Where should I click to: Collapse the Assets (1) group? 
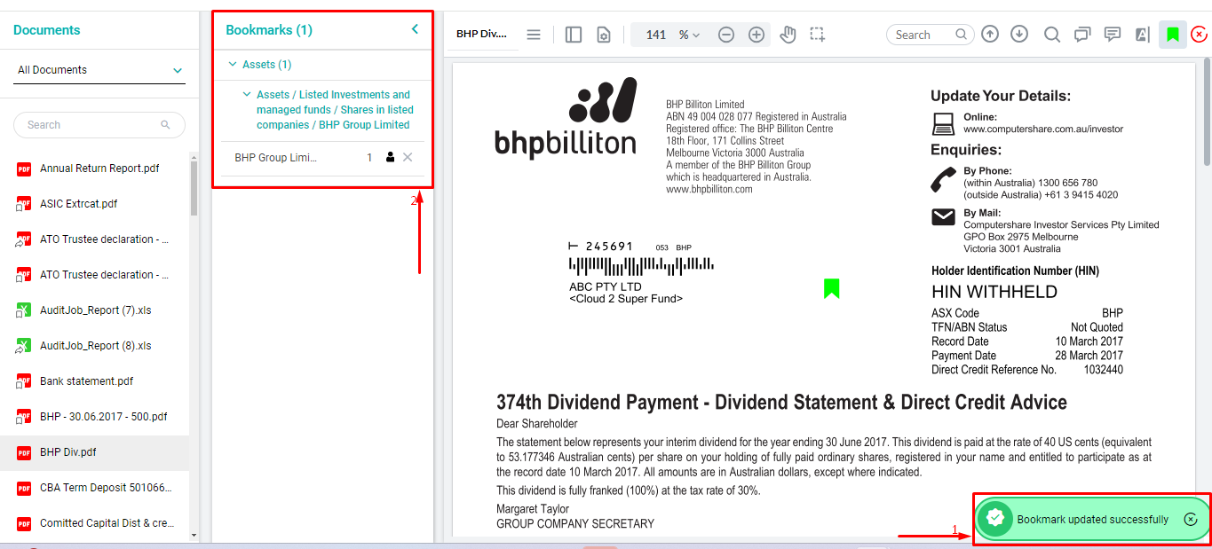pyautogui.click(x=233, y=64)
